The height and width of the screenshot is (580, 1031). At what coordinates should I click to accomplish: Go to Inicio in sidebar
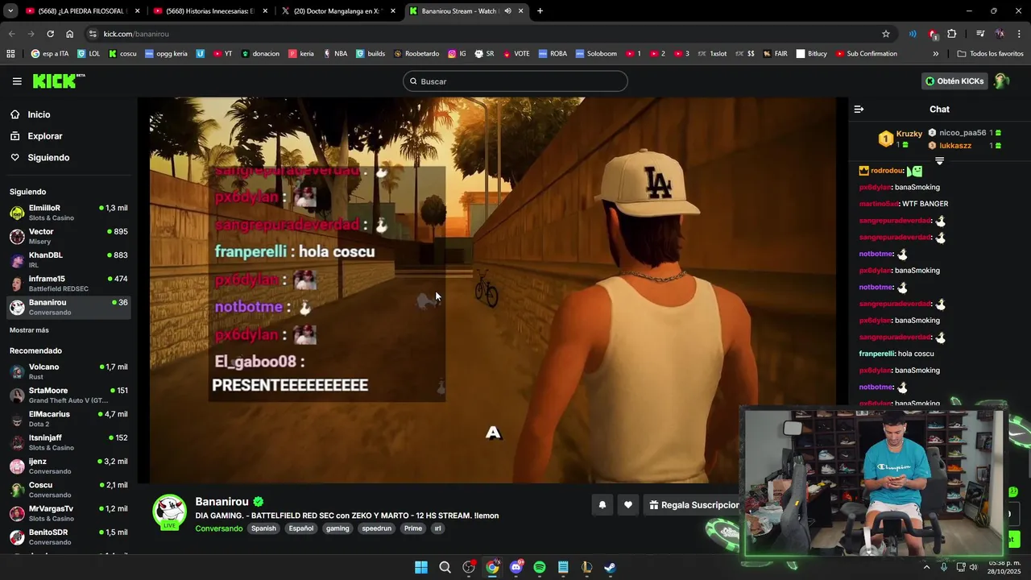click(39, 114)
